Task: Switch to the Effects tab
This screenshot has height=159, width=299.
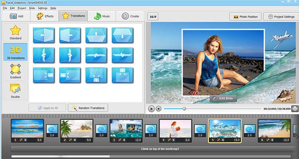Action: pos(45,16)
